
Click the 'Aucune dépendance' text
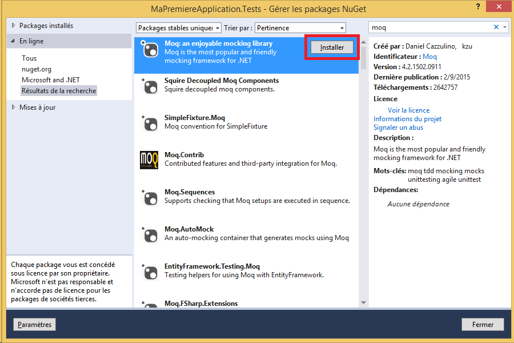click(418, 204)
